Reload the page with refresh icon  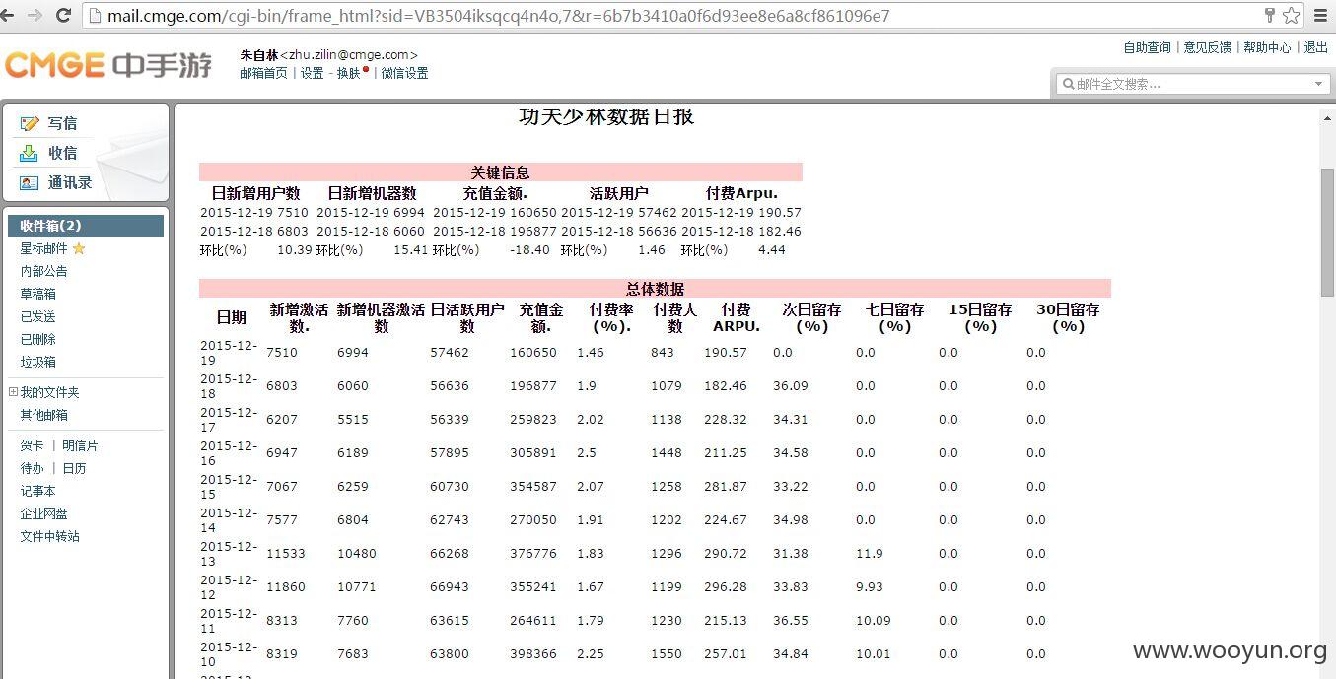coord(64,16)
